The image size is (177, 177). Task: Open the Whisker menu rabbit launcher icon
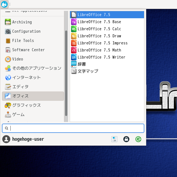[x=4, y=4]
